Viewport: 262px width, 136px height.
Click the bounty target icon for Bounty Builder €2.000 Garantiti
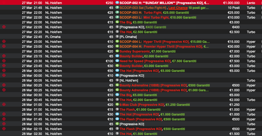4,56
